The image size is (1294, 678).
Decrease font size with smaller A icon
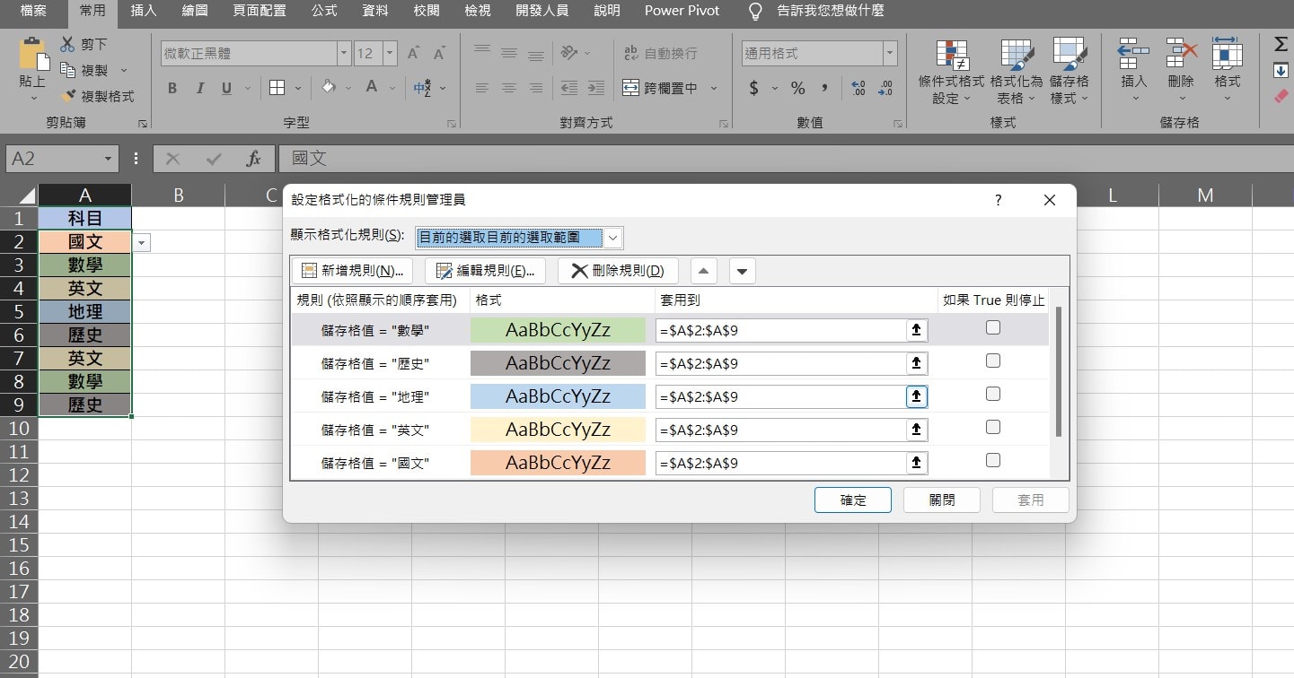(x=439, y=54)
